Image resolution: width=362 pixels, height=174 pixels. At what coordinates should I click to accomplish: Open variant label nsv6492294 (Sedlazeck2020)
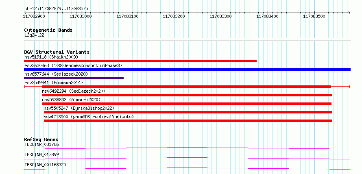pyautogui.click(x=74, y=91)
